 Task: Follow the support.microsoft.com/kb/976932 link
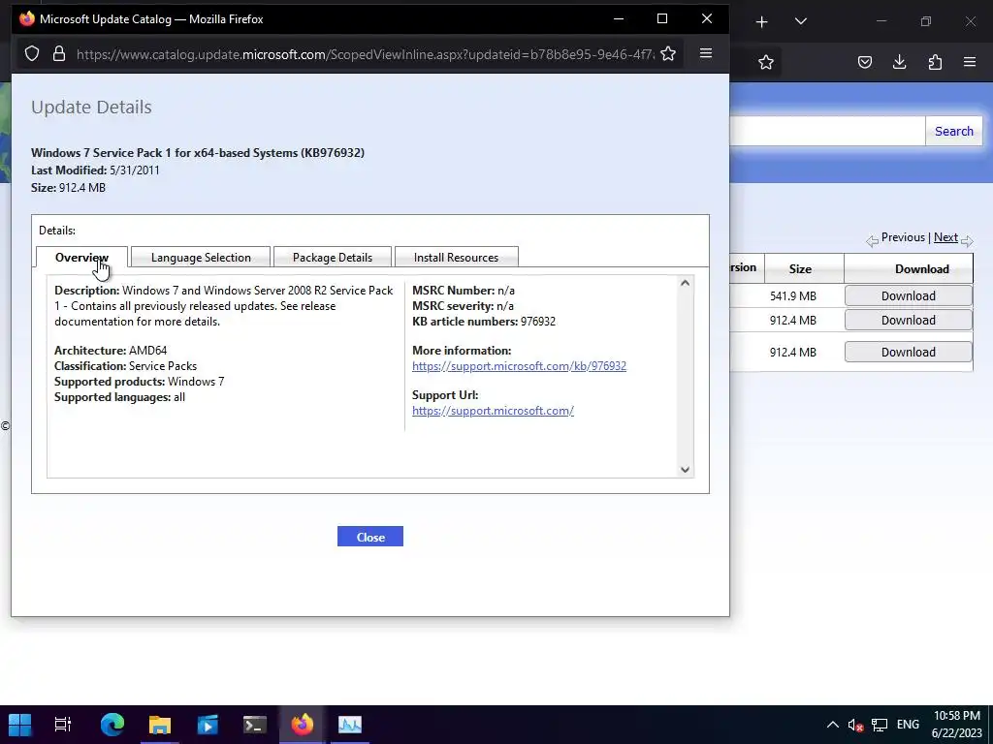click(x=520, y=366)
